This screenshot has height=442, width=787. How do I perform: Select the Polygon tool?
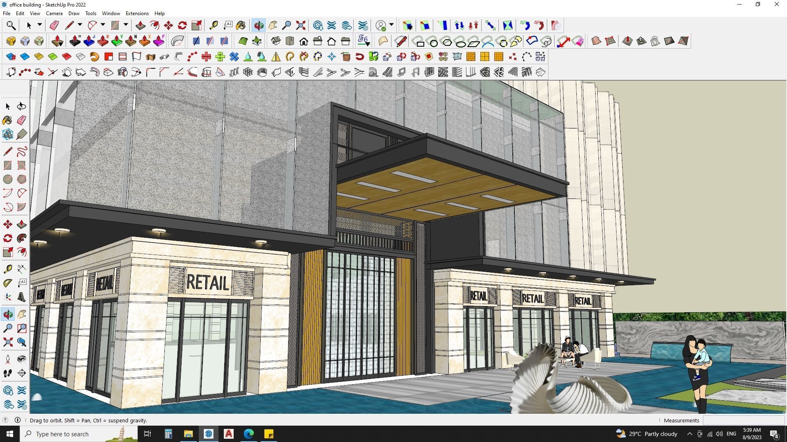pyautogui.click(x=21, y=179)
